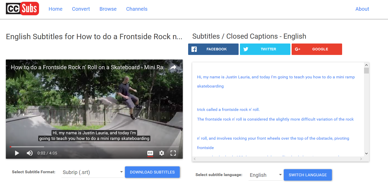Open the Subrip (.srt) format dropdown
This screenshot has width=388, height=188.
click(x=92, y=172)
